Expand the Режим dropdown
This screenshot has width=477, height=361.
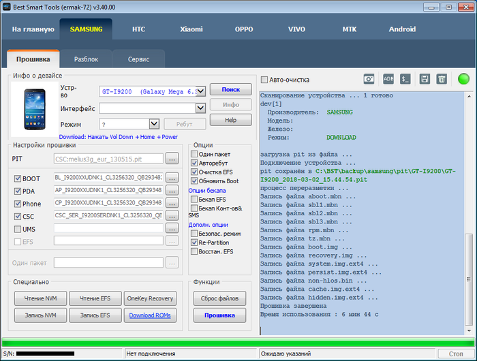point(154,124)
